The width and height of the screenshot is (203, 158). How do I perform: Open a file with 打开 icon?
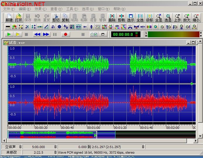18,18
